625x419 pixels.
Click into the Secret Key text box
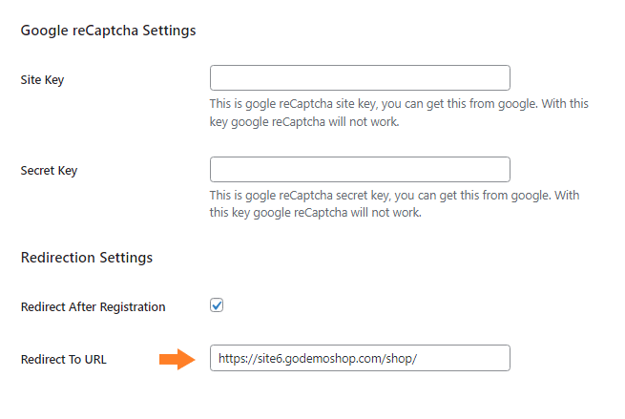click(x=360, y=170)
